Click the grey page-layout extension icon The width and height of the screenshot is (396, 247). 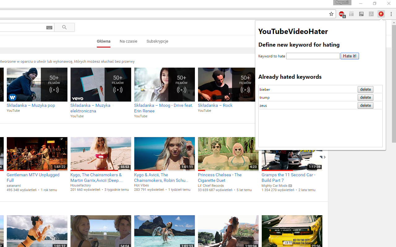click(x=351, y=14)
